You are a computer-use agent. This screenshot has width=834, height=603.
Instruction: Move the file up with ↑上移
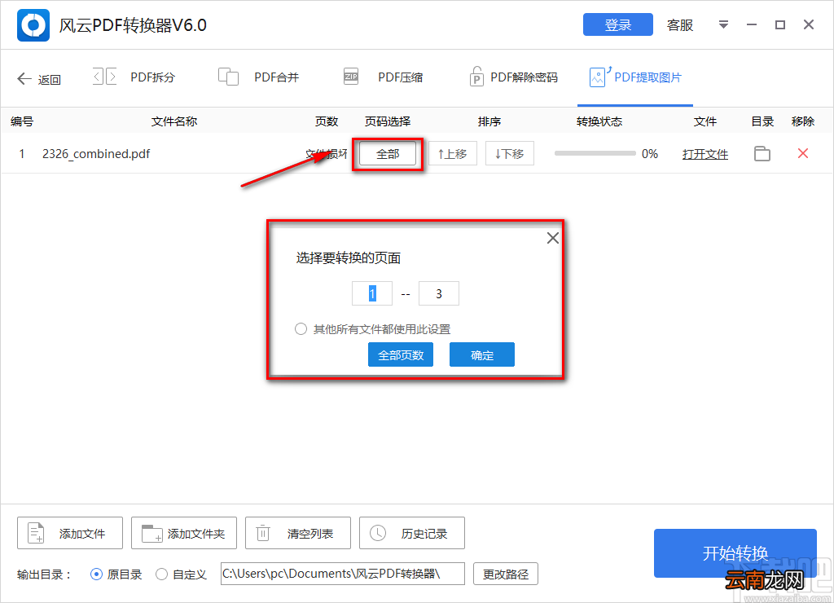[x=453, y=154]
